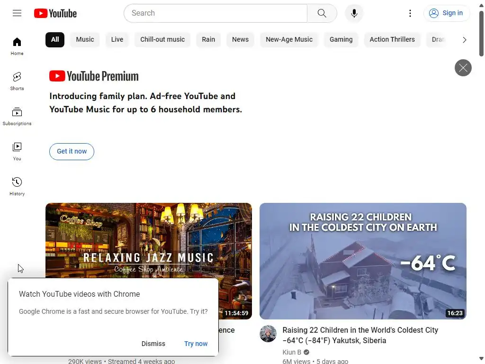This screenshot has height=364, width=485.
Task: Select the Rain filter chip
Action: point(208,40)
